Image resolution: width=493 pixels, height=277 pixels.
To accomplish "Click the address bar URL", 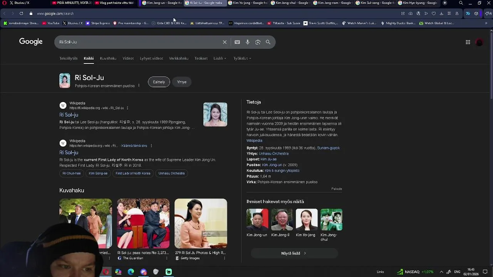I will click(x=55, y=13).
